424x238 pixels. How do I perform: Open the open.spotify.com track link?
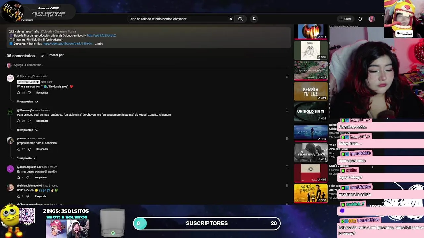[68, 44]
